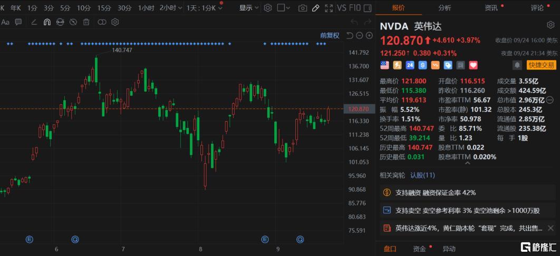Screen dimensions: 560x256
Task: Click the overlapping circles overlay icon
Action: point(102,22)
